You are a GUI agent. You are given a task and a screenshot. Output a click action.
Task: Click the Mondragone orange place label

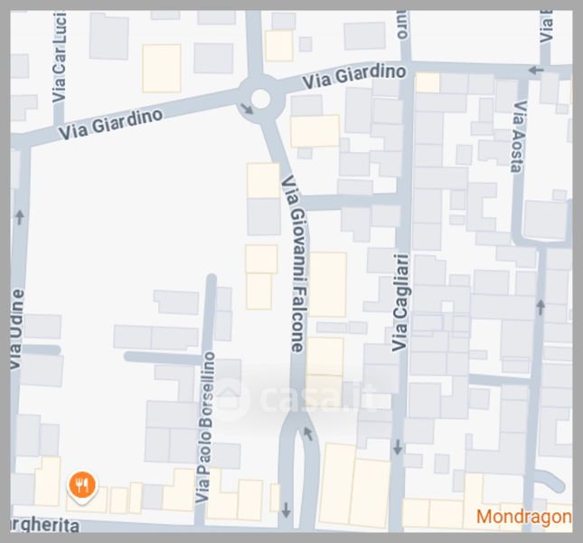click(x=524, y=517)
